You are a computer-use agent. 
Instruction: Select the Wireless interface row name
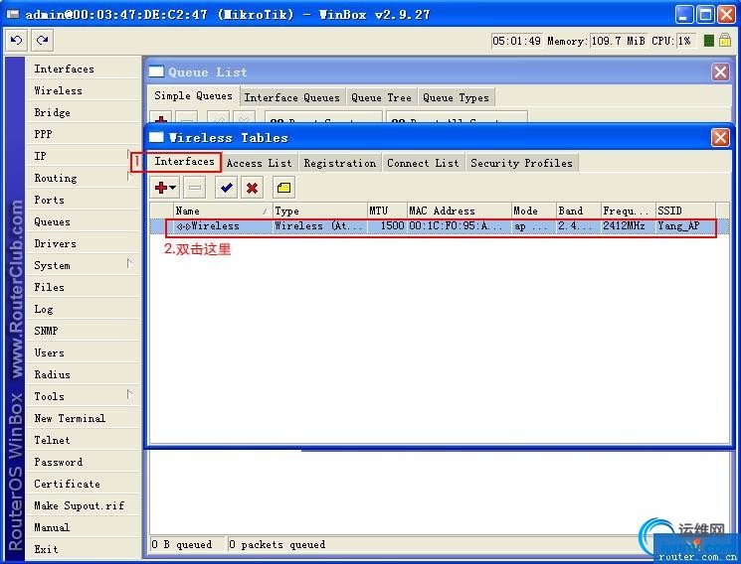pyautogui.click(x=216, y=226)
